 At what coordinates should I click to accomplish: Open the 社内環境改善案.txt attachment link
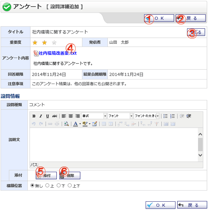point(58,53)
